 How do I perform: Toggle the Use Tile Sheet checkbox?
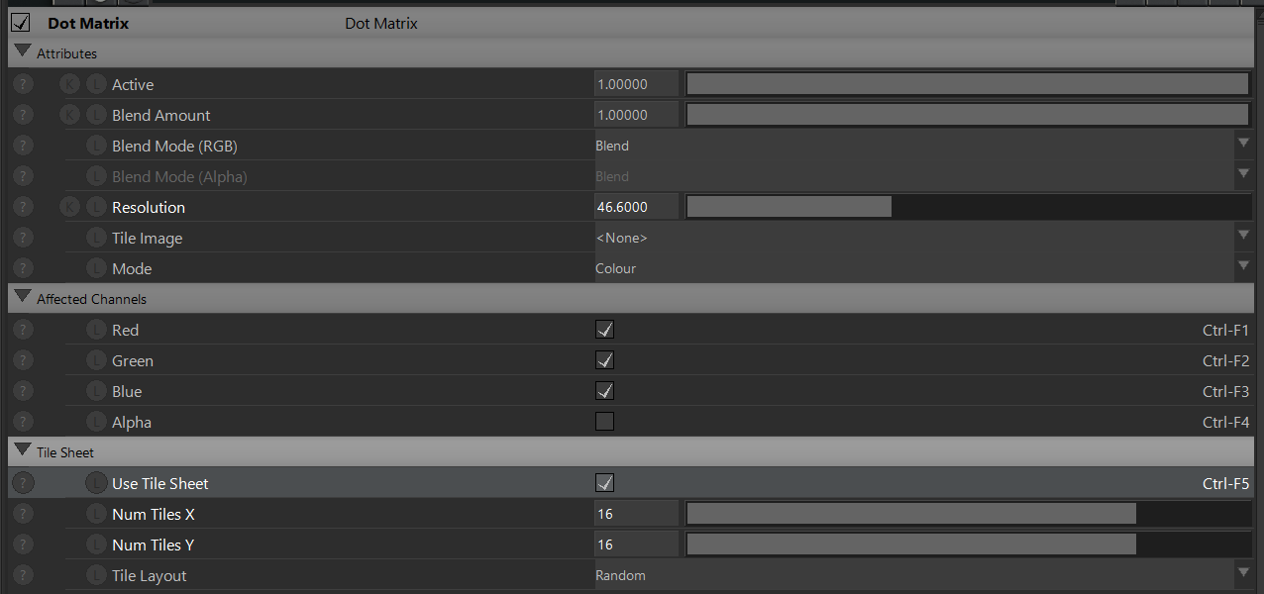coord(604,483)
